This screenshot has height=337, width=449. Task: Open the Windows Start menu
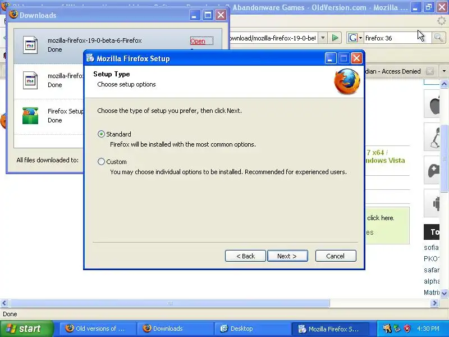[x=26, y=329]
